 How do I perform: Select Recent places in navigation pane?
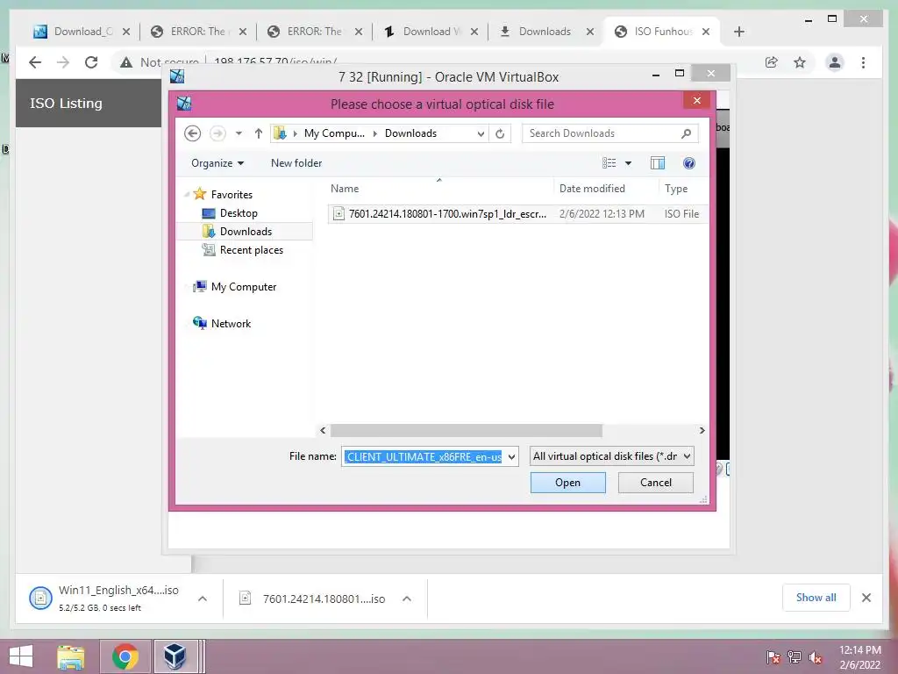pyautogui.click(x=252, y=250)
